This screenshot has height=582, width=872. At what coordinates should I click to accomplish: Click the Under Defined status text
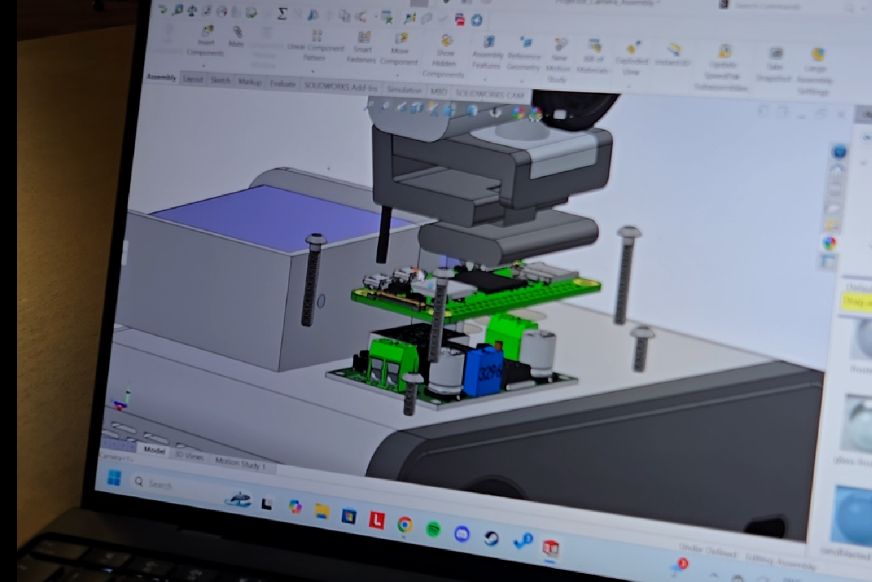(x=708, y=551)
